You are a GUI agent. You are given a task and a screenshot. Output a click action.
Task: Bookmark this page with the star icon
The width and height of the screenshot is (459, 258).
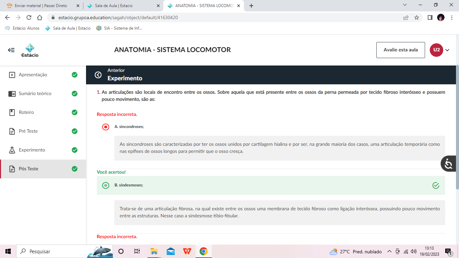pos(417,17)
